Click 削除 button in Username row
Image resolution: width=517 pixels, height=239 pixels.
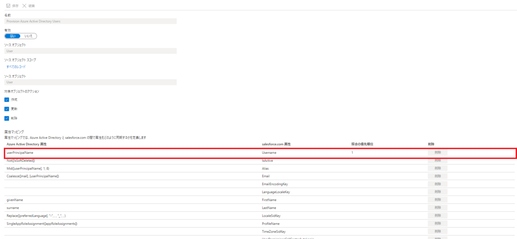(438, 153)
